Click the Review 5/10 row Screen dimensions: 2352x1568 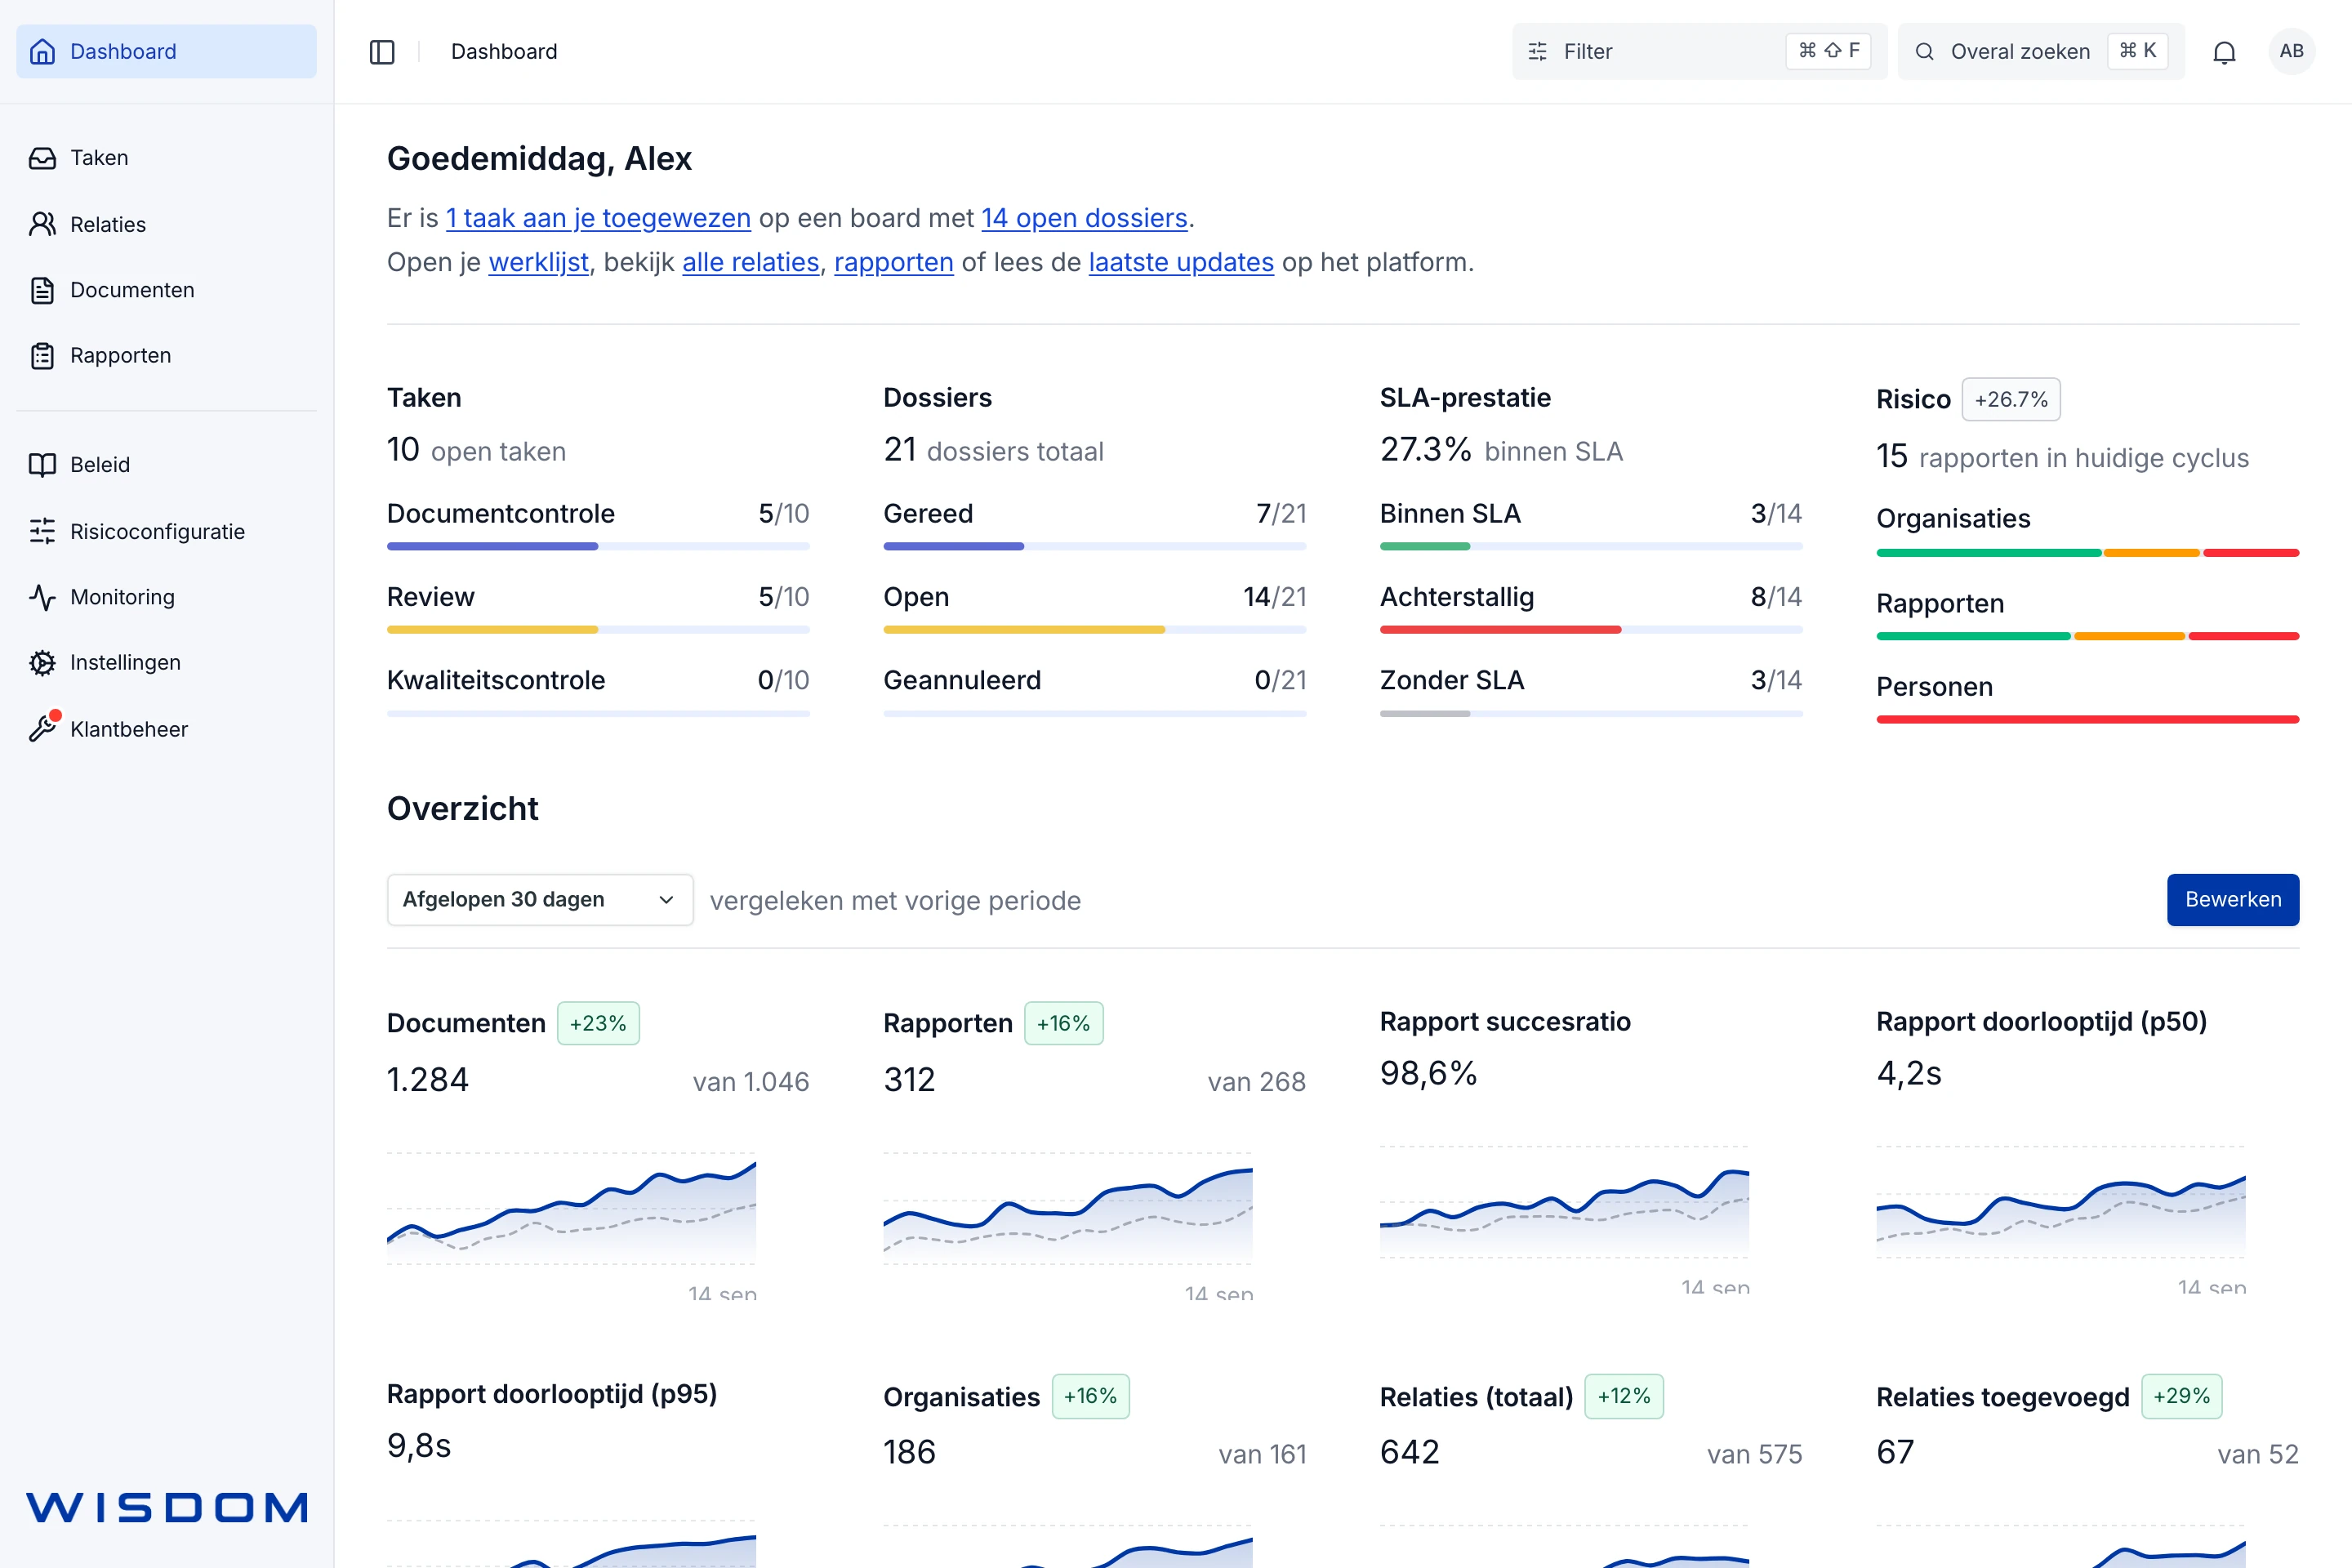tap(598, 606)
